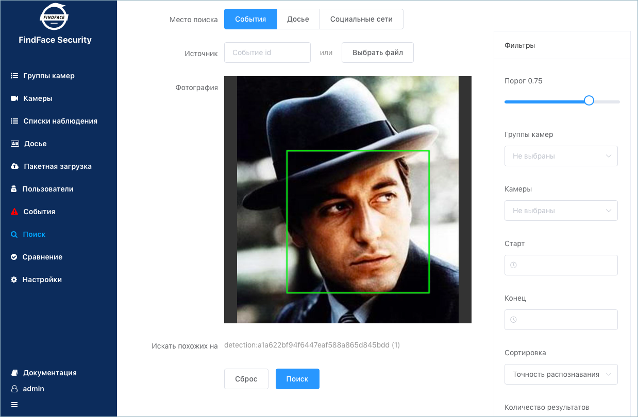Image resolution: width=638 pixels, height=417 pixels.
Task: Click clock icon in Старт field
Action: point(513,265)
